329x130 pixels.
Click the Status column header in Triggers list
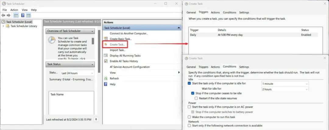[305, 30]
